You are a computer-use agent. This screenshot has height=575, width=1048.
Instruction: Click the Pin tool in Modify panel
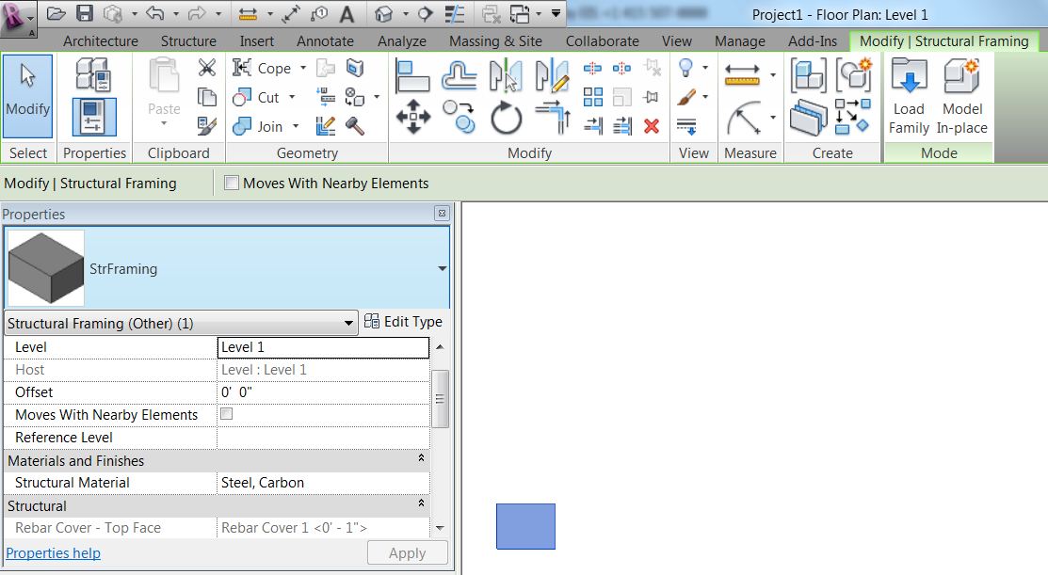coord(651,97)
